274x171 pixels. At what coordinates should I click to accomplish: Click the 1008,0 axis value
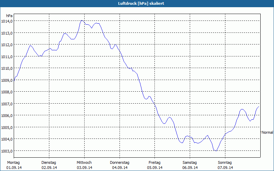click(x=7, y=92)
